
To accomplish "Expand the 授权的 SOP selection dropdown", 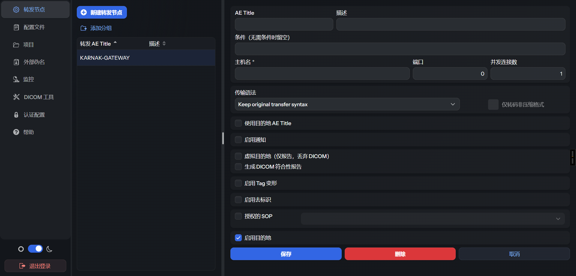I will coord(433,219).
